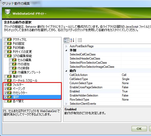Click the WebDataGrid designer logo icon
The width and height of the screenshot is (151, 136).
point(8,12)
